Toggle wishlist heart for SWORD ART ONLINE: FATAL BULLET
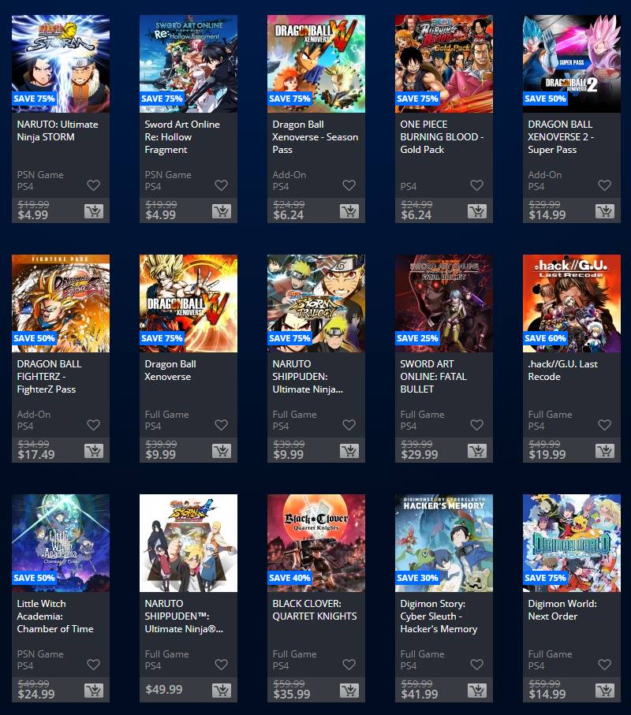631x715 pixels. click(x=476, y=425)
